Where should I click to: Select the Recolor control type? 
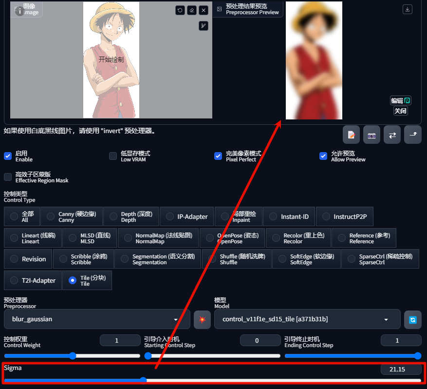click(298, 238)
